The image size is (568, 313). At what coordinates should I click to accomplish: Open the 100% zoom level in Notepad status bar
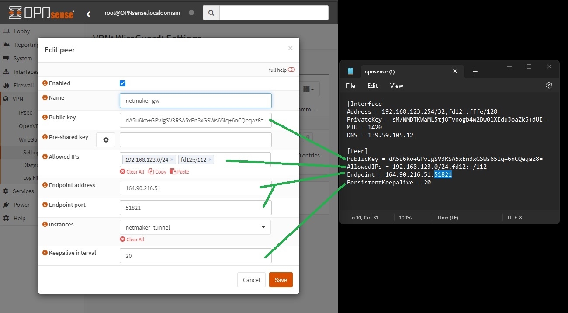coord(405,217)
